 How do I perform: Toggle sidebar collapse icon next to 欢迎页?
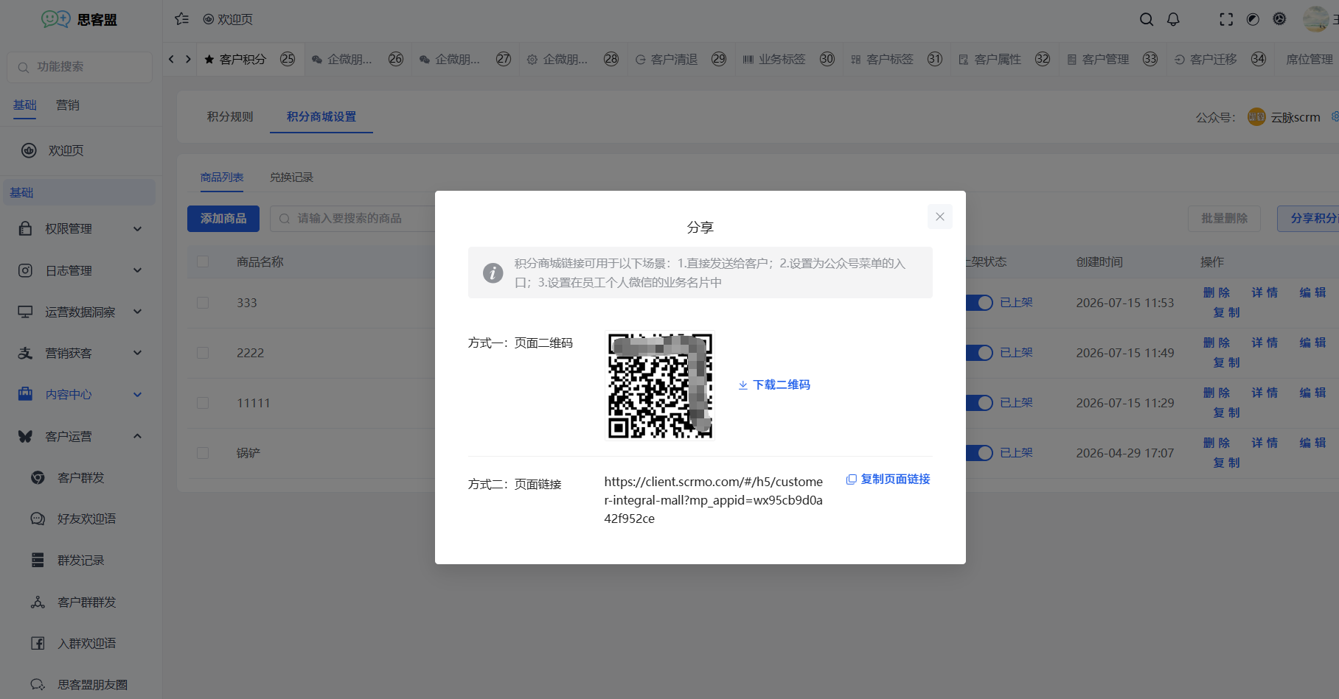(x=181, y=19)
